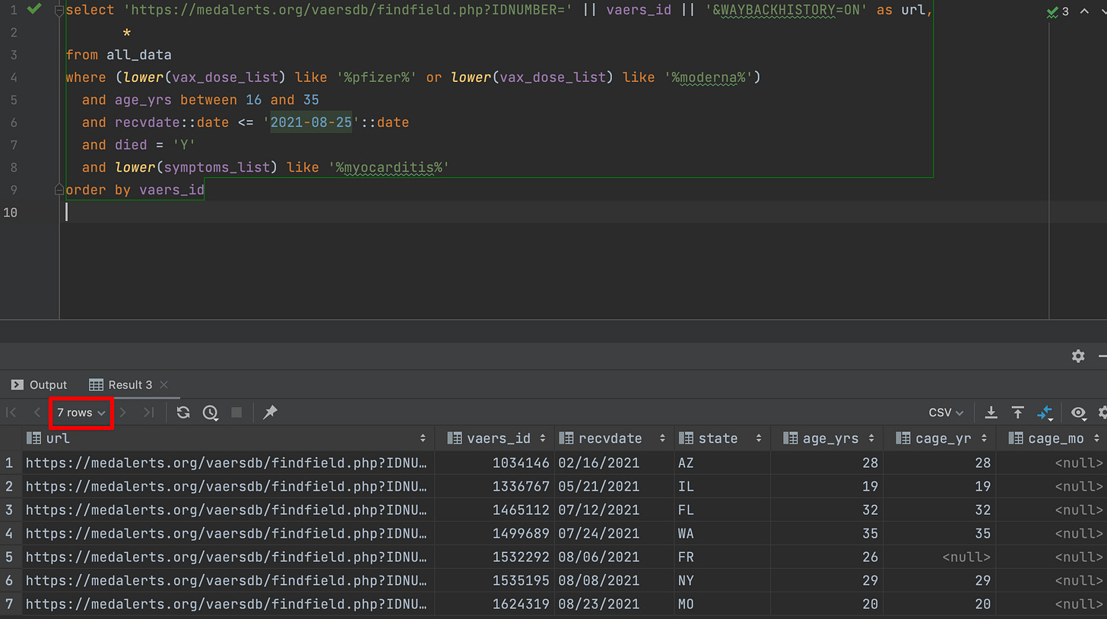Screen dimensions: 1107x619
Task: Sort by the url column header
Action: coord(227,438)
